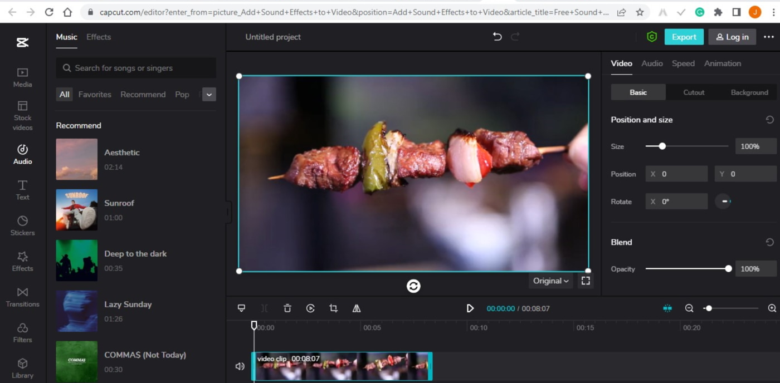Open the Transitions panel
Screen dimensions: 780x383
coord(22,297)
